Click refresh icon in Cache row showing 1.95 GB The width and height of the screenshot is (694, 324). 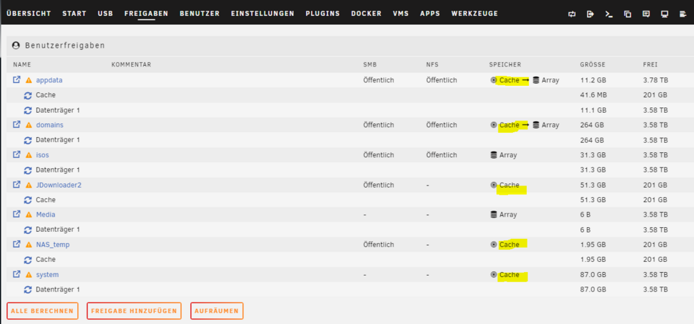point(28,260)
